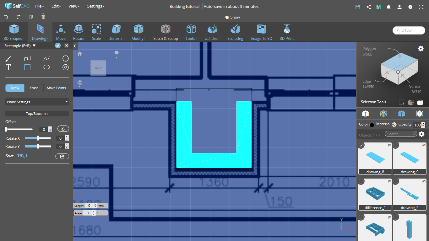Screen dimensions: 429x241
Task: Click the share icon in header
Action: (369, 7)
